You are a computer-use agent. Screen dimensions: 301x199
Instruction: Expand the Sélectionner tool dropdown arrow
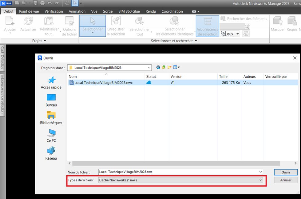coord(93,33)
